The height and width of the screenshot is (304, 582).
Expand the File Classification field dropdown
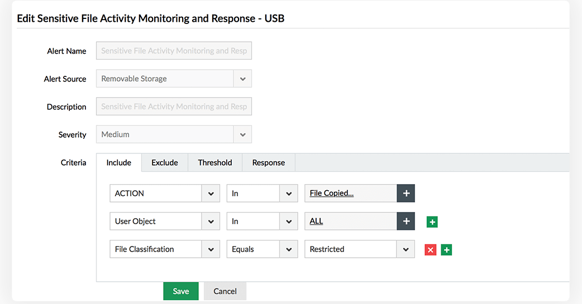point(211,249)
